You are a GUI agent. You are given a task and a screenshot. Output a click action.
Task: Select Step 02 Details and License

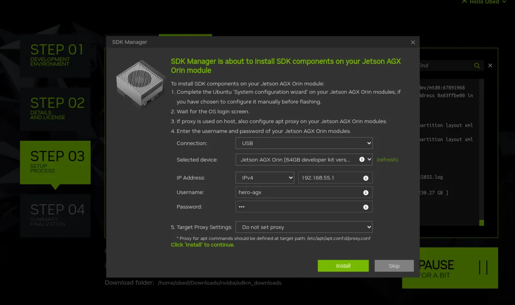click(55, 109)
